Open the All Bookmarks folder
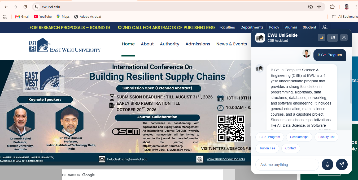 (x=345, y=17)
